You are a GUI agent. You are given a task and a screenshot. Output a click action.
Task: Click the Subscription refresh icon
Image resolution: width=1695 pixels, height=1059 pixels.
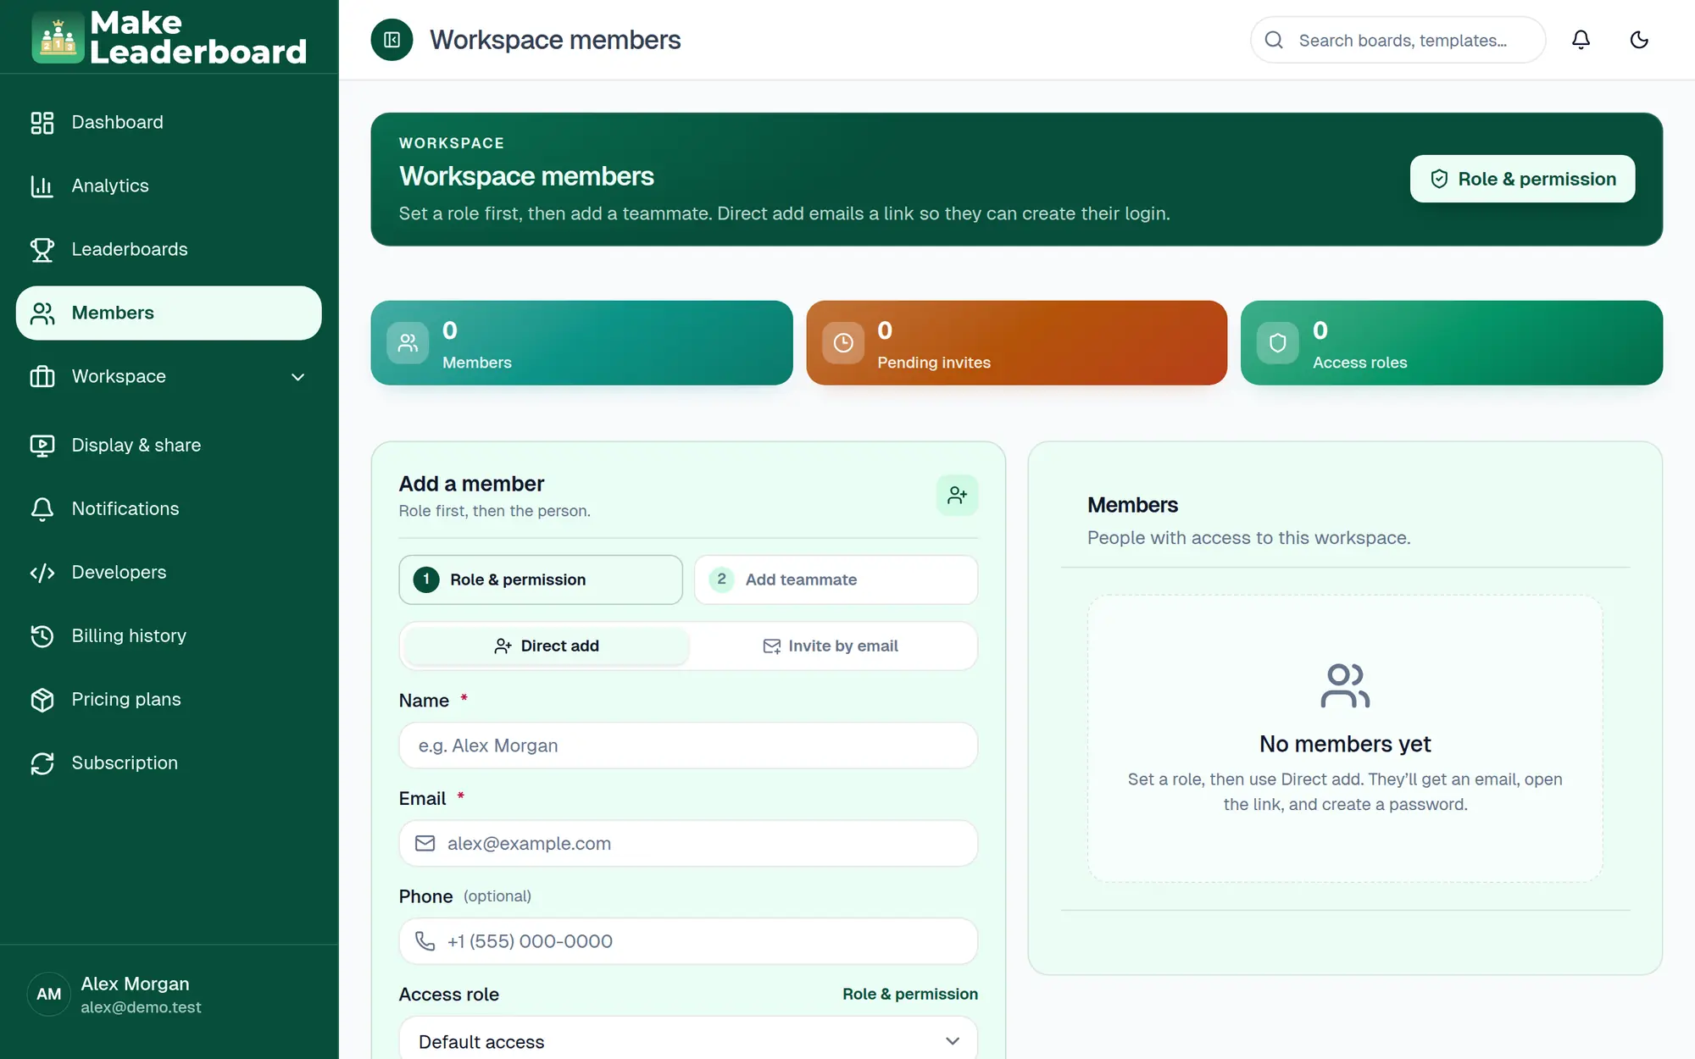point(42,763)
